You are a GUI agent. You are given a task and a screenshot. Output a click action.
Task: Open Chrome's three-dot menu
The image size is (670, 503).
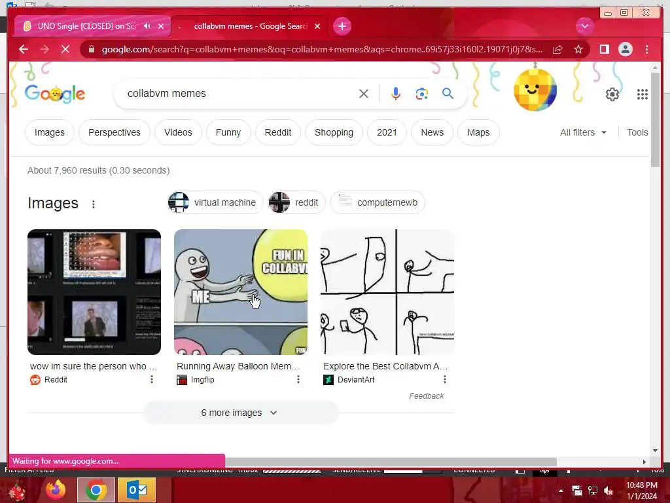[x=646, y=49]
